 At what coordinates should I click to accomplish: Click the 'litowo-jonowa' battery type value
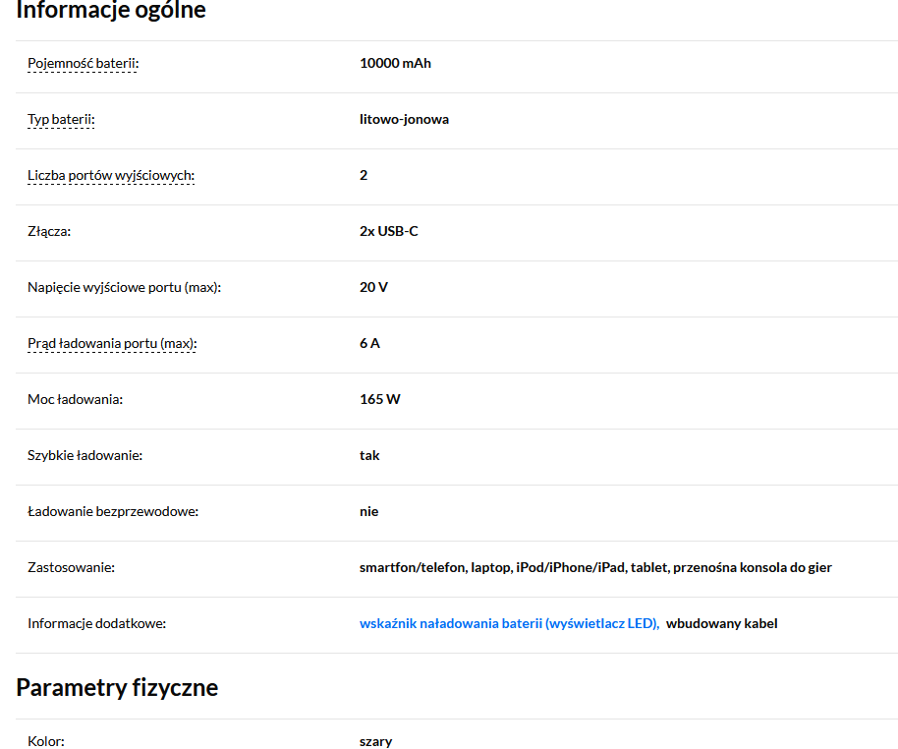404,120
